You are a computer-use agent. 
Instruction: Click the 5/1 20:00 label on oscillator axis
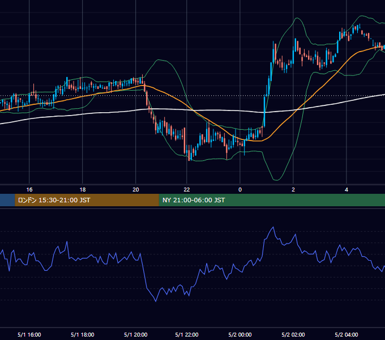[x=136, y=334]
